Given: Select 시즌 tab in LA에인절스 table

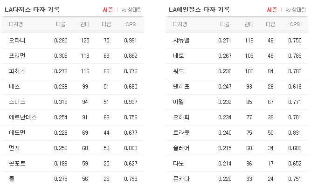Looking at the screenshot, I should [x=272, y=10].
